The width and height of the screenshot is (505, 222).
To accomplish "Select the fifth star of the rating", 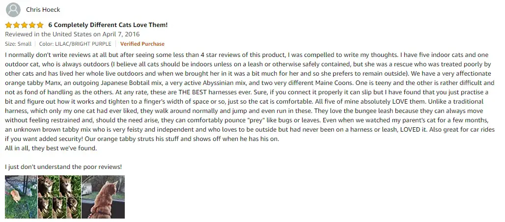I will pyautogui.click(x=40, y=25).
